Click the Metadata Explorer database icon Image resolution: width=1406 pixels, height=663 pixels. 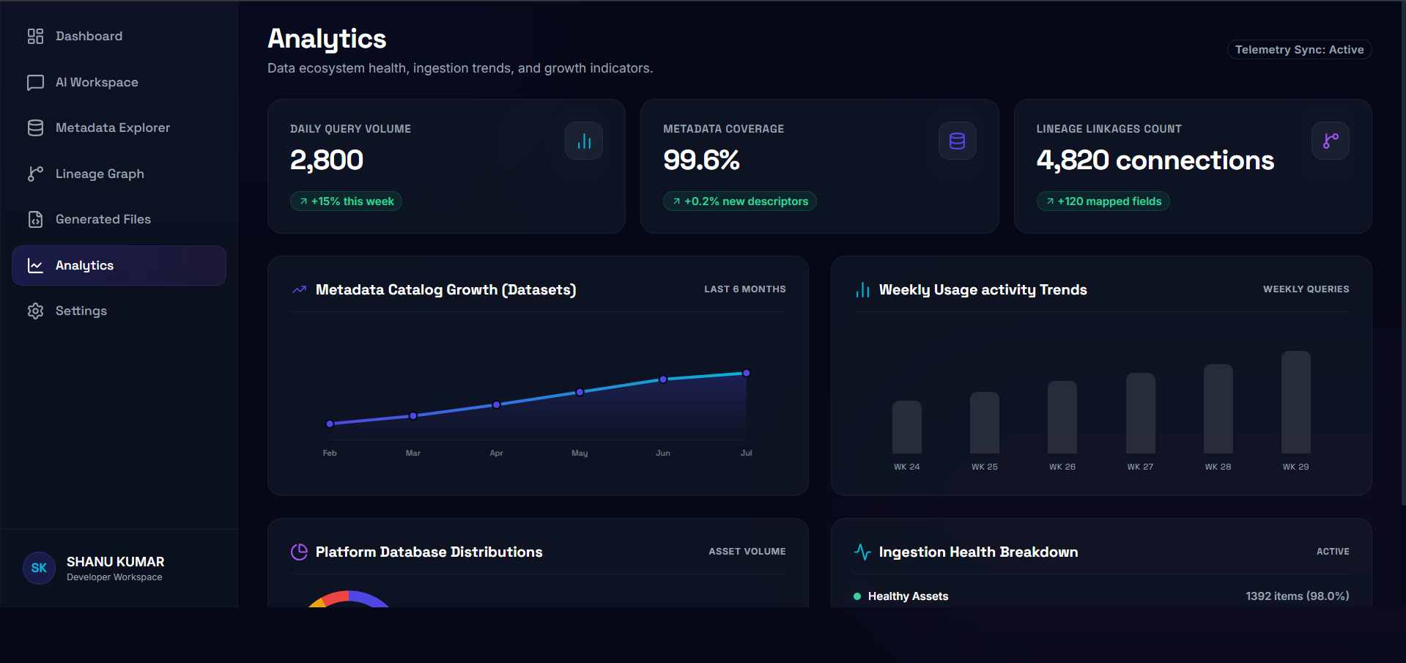click(x=35, y=127)
